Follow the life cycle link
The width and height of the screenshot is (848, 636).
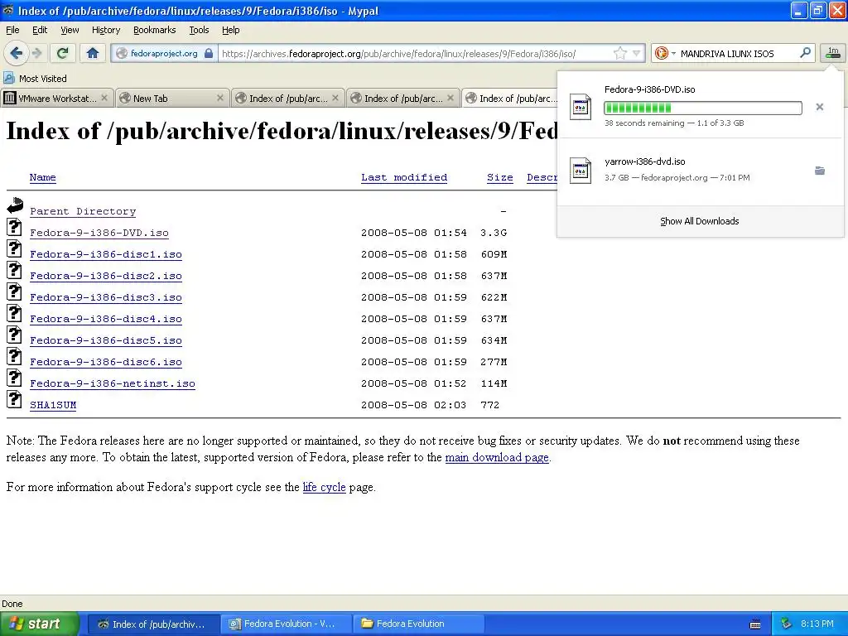pyautogui.click(x=324, y=487)
